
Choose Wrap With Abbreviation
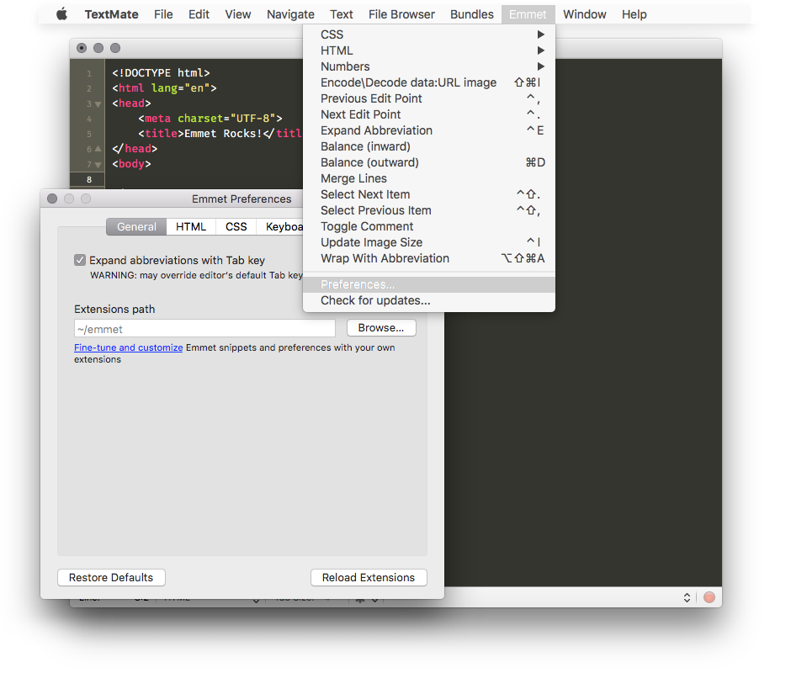coord(429,258)
